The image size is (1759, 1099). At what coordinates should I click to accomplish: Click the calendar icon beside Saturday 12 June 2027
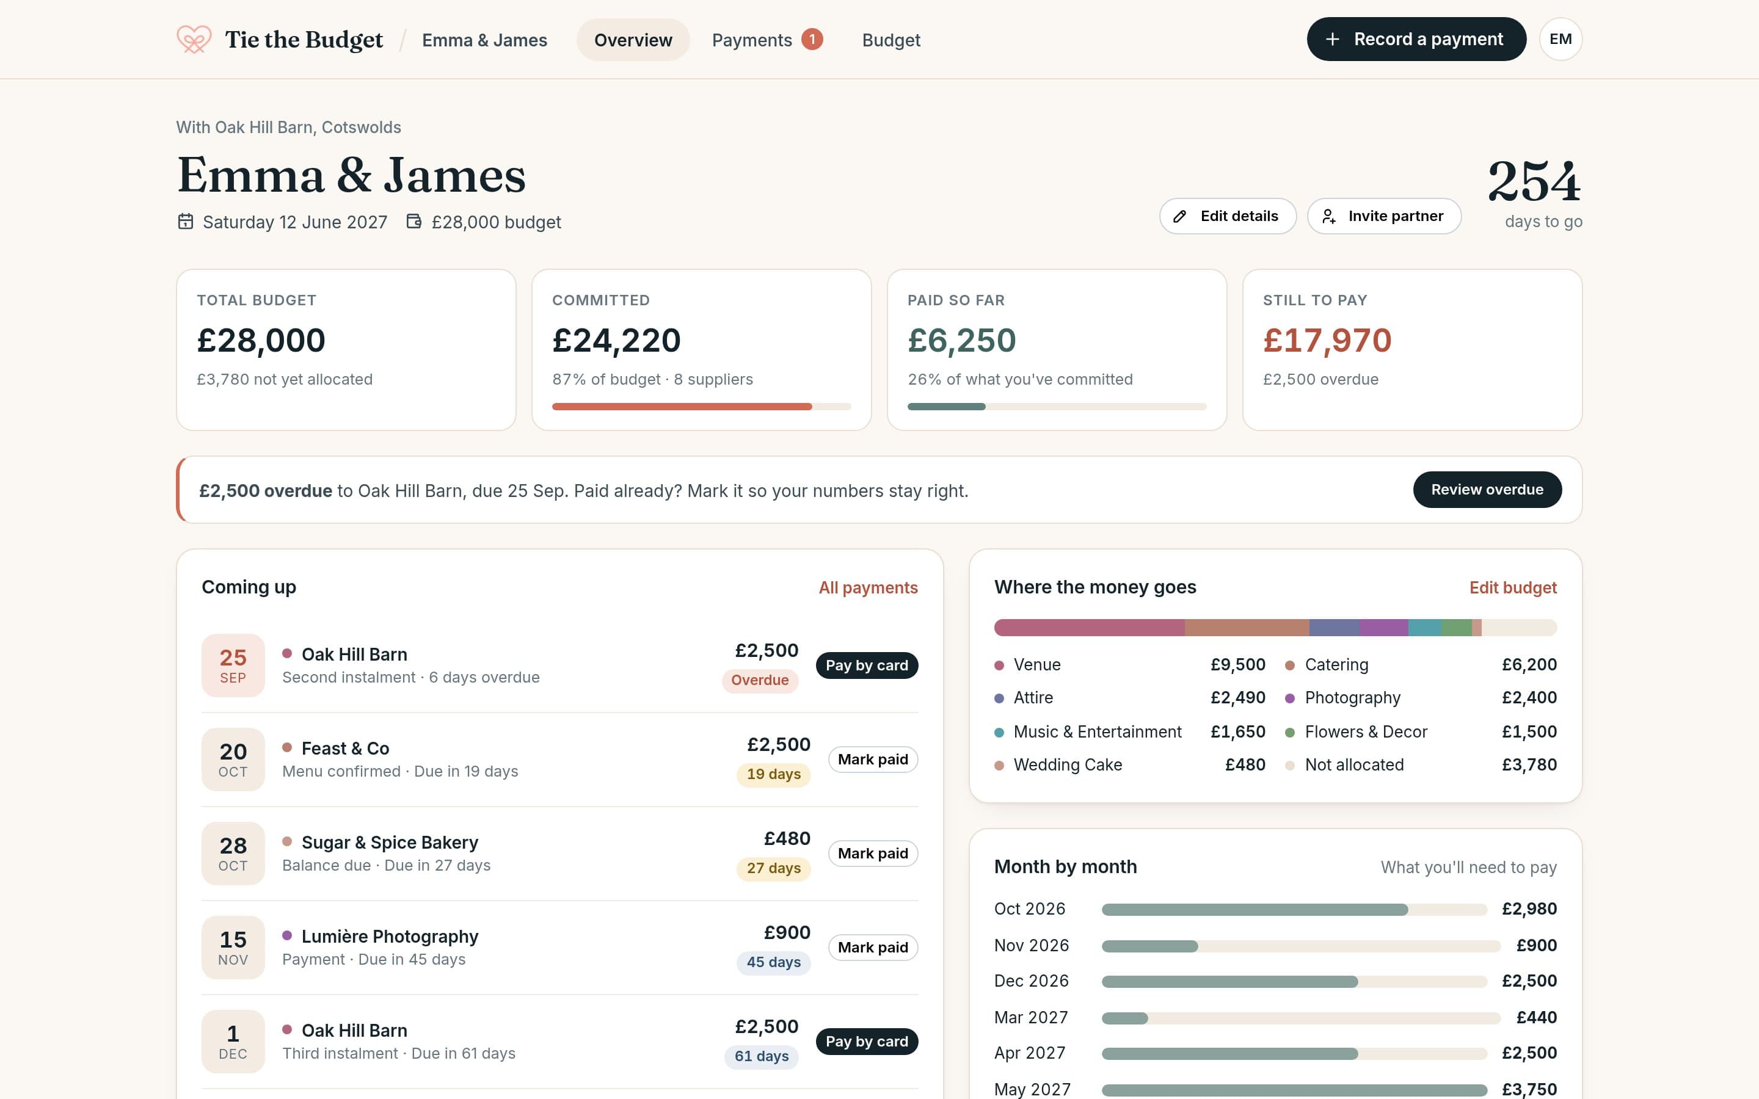click(x=185, y=221)
